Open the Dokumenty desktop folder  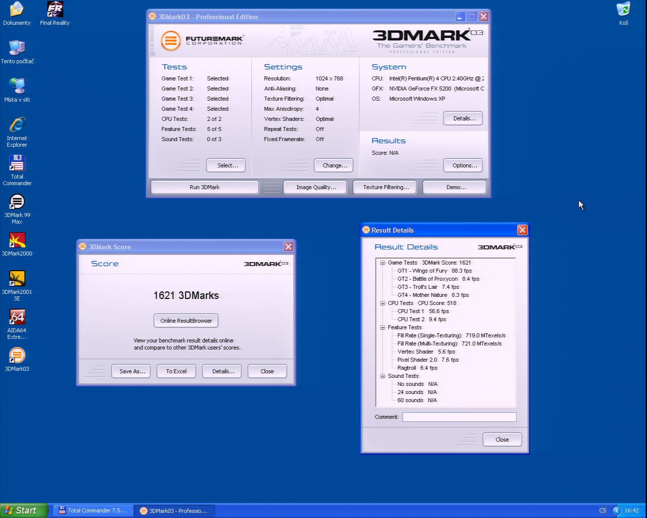point(17,14)
